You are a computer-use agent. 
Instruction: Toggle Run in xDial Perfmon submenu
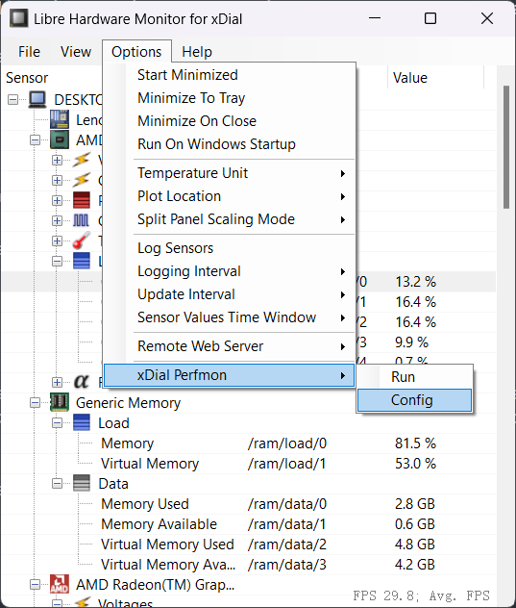(414, 377)
